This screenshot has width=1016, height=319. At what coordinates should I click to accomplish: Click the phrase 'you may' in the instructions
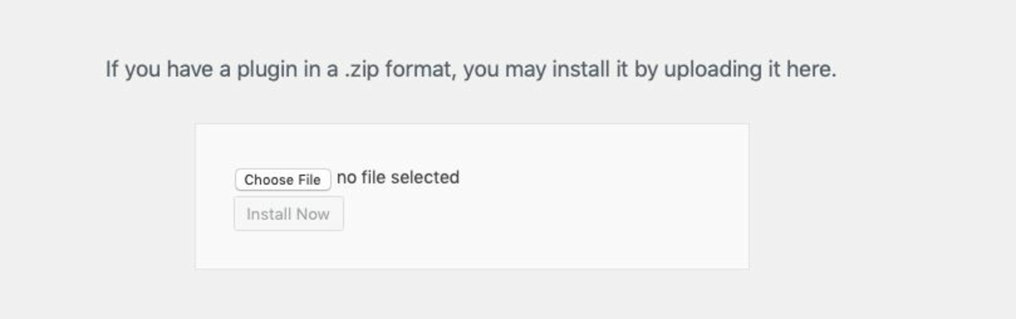point(505,69)
